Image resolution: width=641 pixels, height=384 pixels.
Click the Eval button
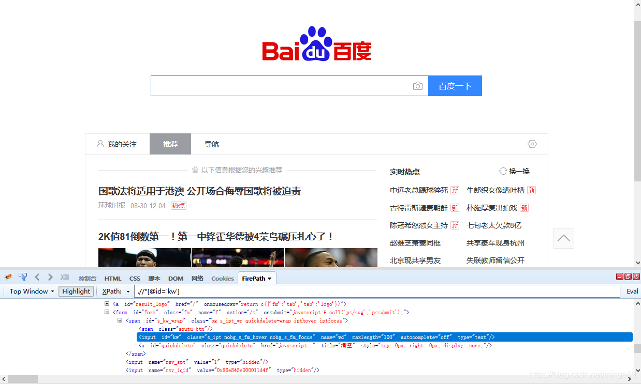(632, 291)
